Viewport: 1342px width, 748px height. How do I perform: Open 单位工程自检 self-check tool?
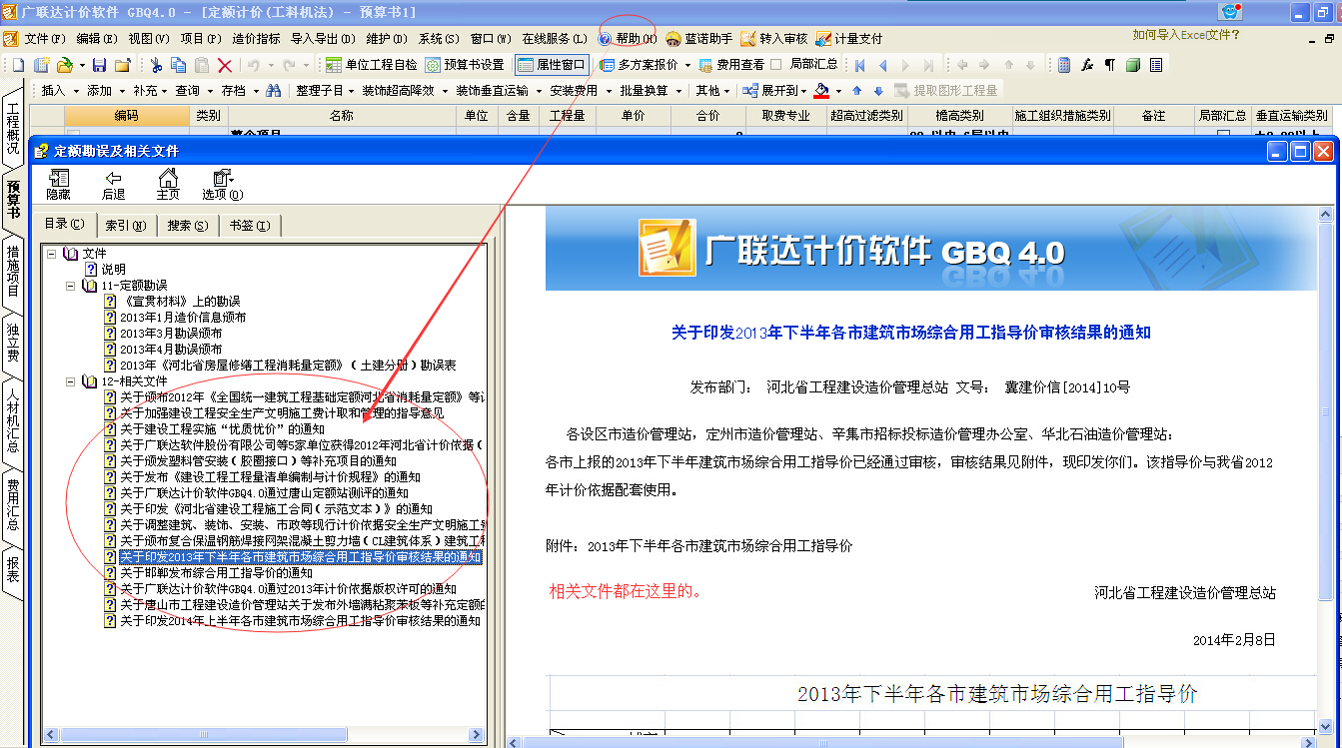(372, 65)
